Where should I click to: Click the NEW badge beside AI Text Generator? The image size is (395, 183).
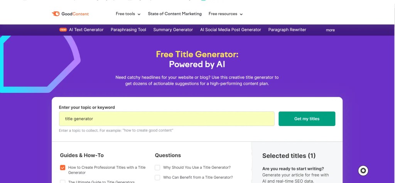point(63,30)
